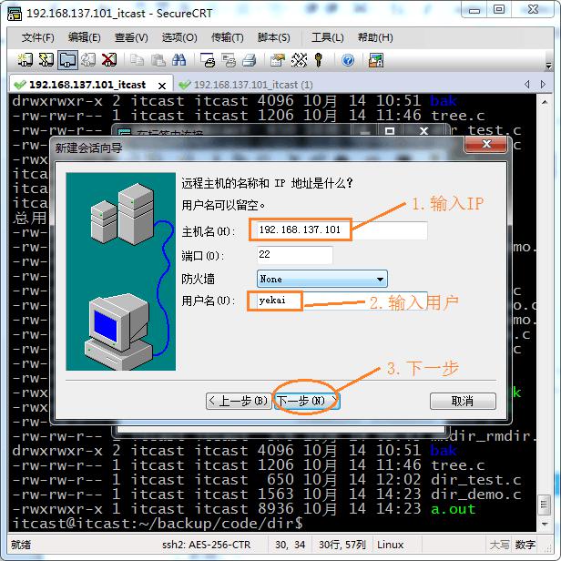The width and height of the screenshot is (561, 561).
Task: Click dir_demo.c in terminal listing
Action: click(x=475, y=495)
